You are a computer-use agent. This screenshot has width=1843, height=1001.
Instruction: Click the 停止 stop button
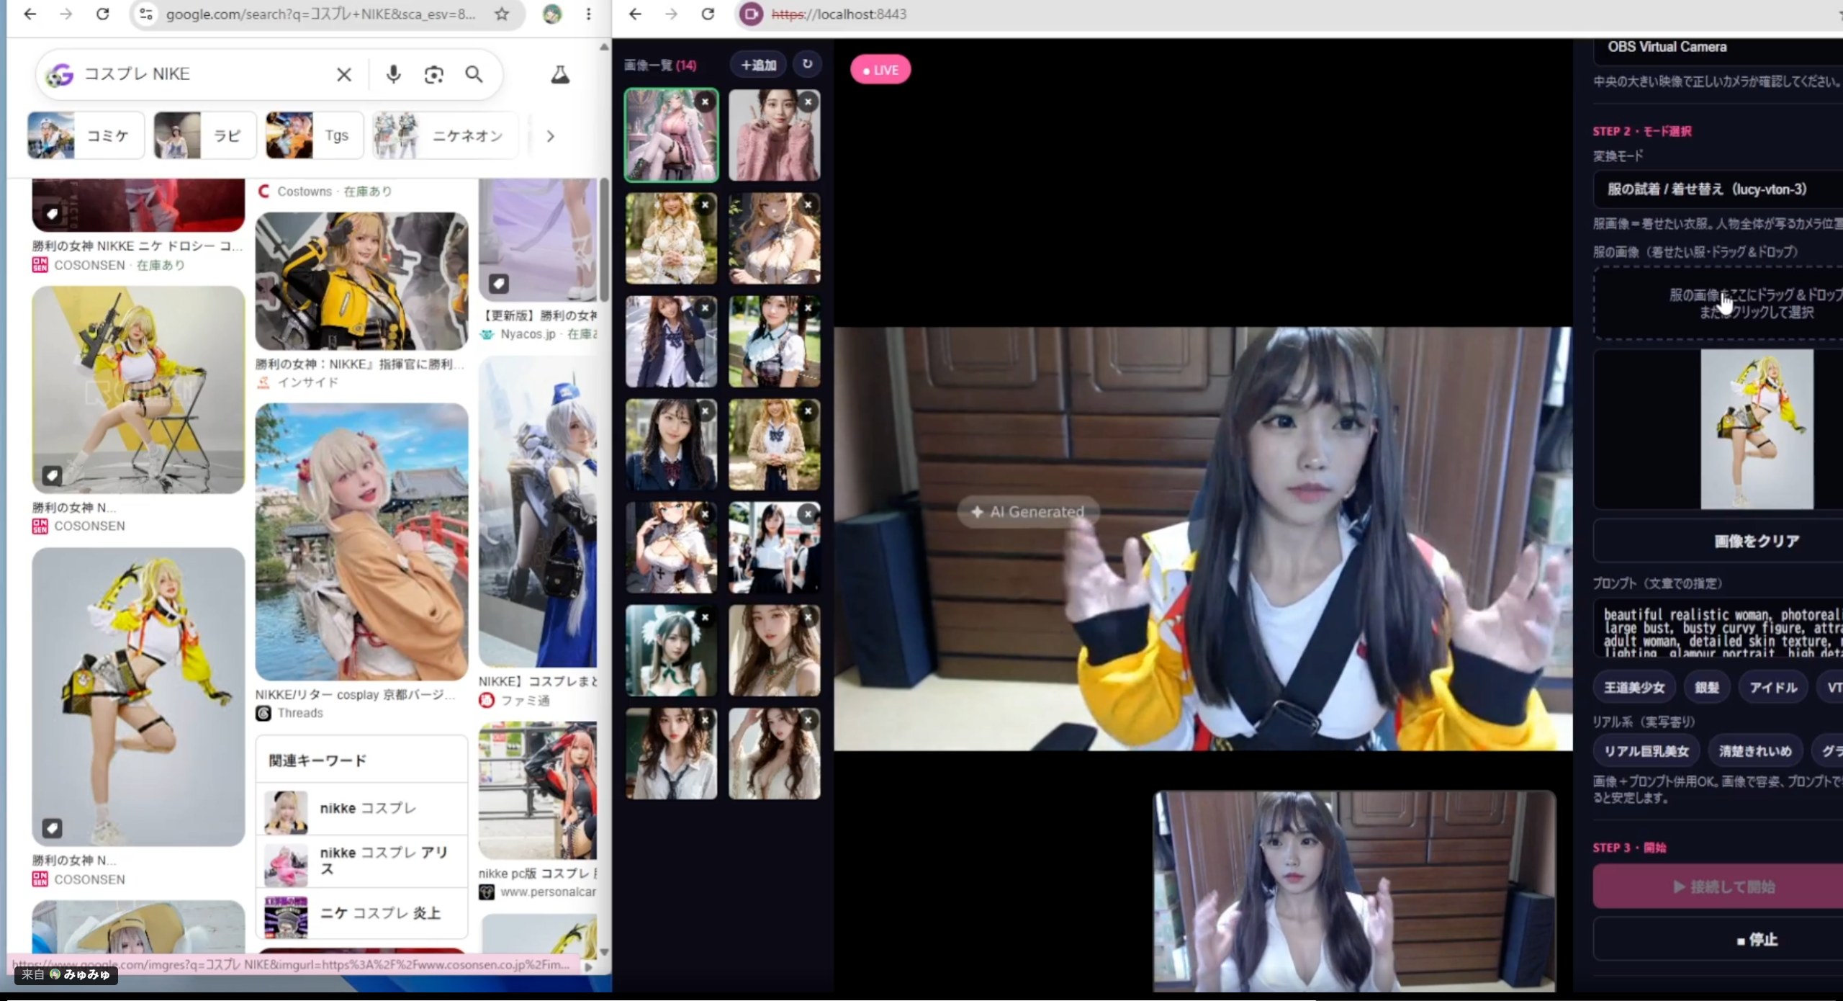pos(1755,940)
